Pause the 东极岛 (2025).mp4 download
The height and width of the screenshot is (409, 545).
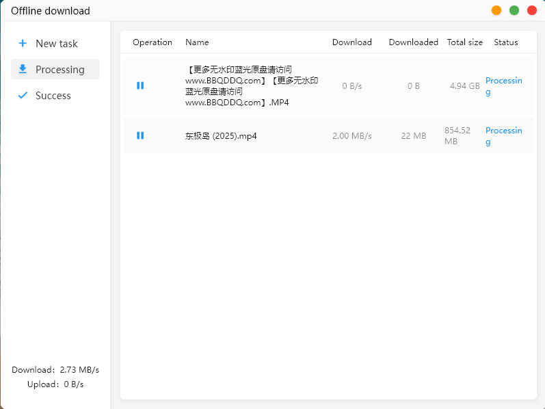pyautogui.click(x=140, y=135)
